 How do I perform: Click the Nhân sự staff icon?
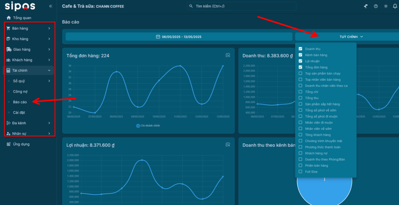click(9, 134)
